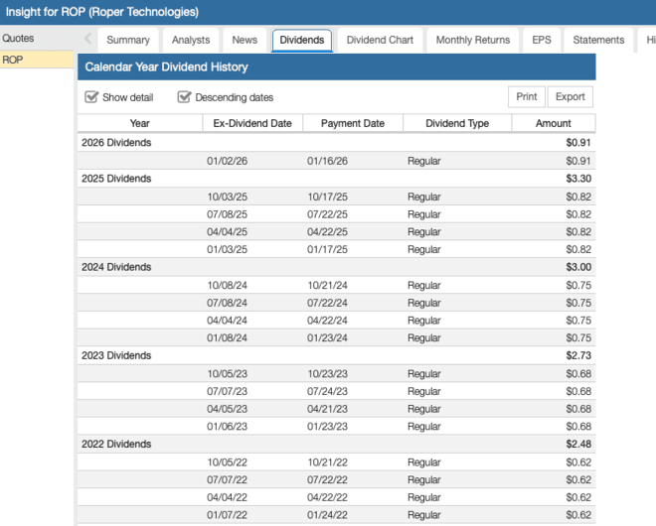Sort by the Ex-Dividend Date column header
Screen dimensions: 656x526
point(252,123)
